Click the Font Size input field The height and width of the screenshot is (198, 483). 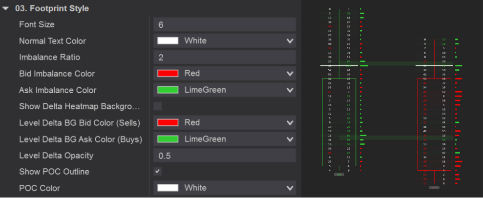(x=224, y=24)
